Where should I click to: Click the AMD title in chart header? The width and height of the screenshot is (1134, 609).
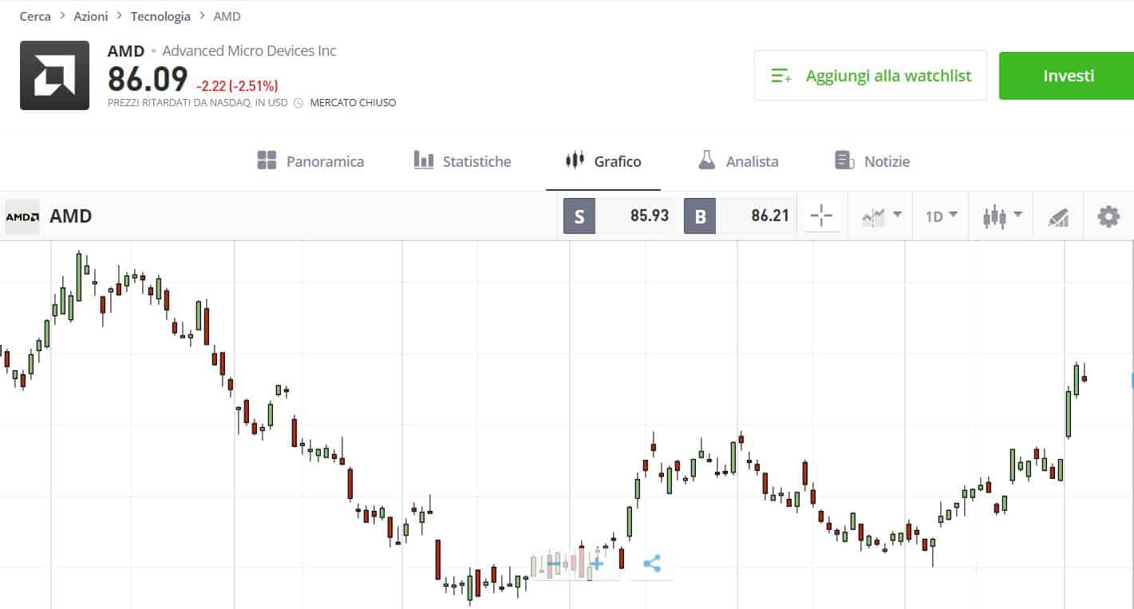70,216
